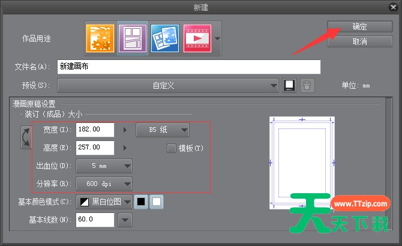Click the delete preset trash icon
The width and height of the screenshot is (402, 246).
(307, 85)
